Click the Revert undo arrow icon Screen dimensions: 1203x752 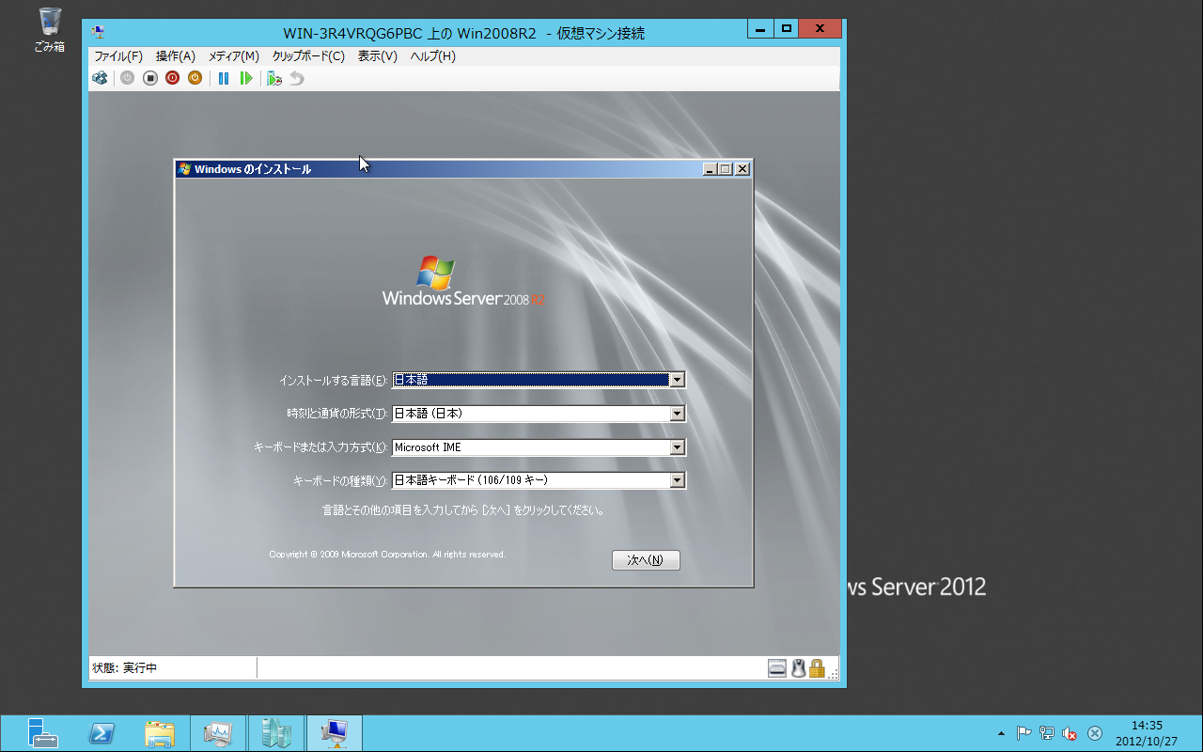pos(297,78)
